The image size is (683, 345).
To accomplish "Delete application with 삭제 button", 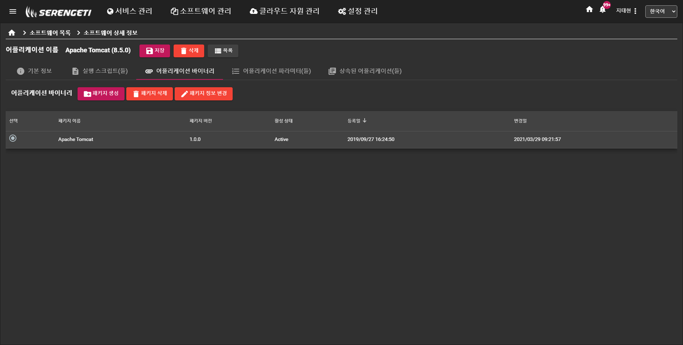I will 189,51.
